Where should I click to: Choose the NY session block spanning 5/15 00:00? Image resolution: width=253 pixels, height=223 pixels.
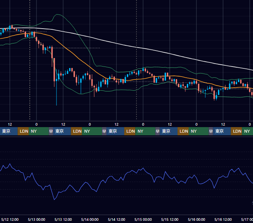(x=145, y=131)
